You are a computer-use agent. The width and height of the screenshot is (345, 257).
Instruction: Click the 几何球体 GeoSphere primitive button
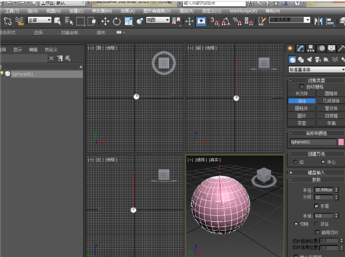click(x=331, y=101)
